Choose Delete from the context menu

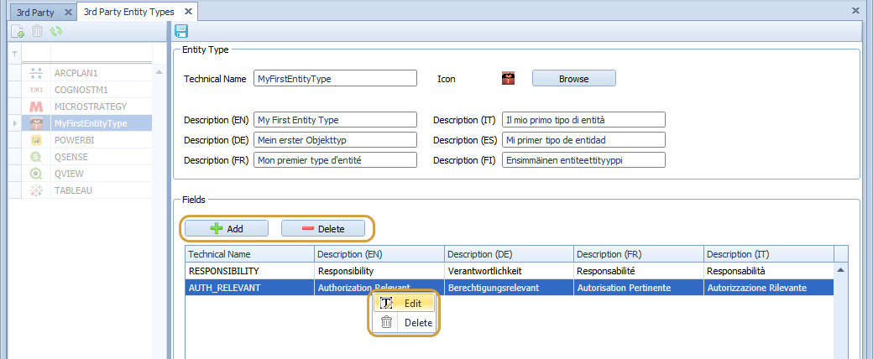417,322
